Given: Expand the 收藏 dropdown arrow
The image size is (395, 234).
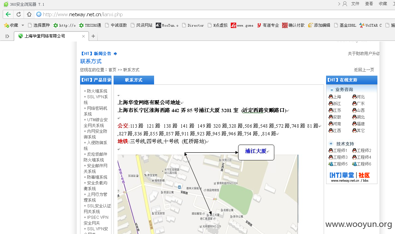Looking at the screenshot, I should (23, 25).
